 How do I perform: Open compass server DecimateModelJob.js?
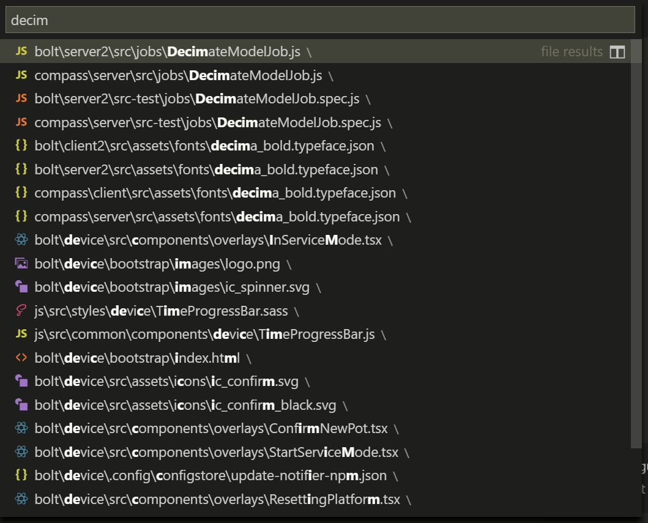(177, 75)
